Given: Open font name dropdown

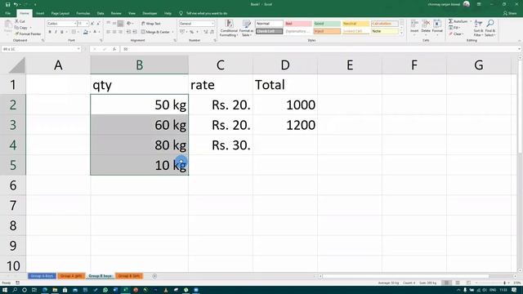Looking at the screenshot, I should [x=74, y=24].
